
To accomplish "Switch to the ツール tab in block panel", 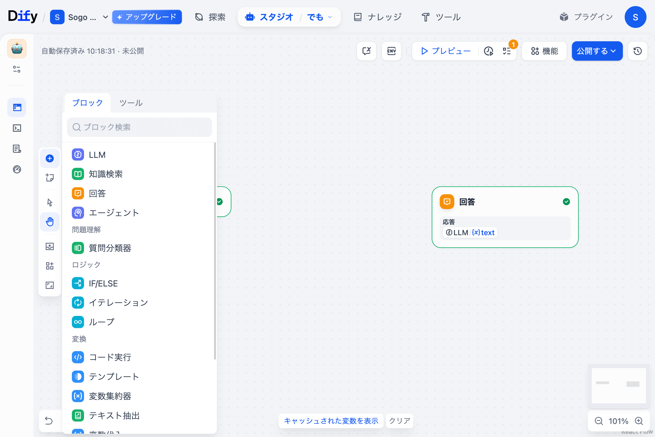I will (x=131, y=103).
